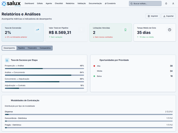Screen dimensions: 178x133
Task: Click the chart icon beside Taxa de Sucesso
Action: click(x=7, y=60)
